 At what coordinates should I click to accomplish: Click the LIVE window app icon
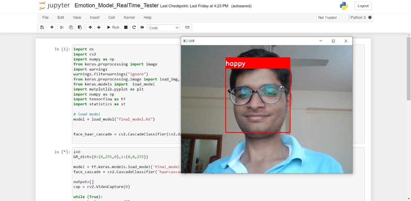185,41
